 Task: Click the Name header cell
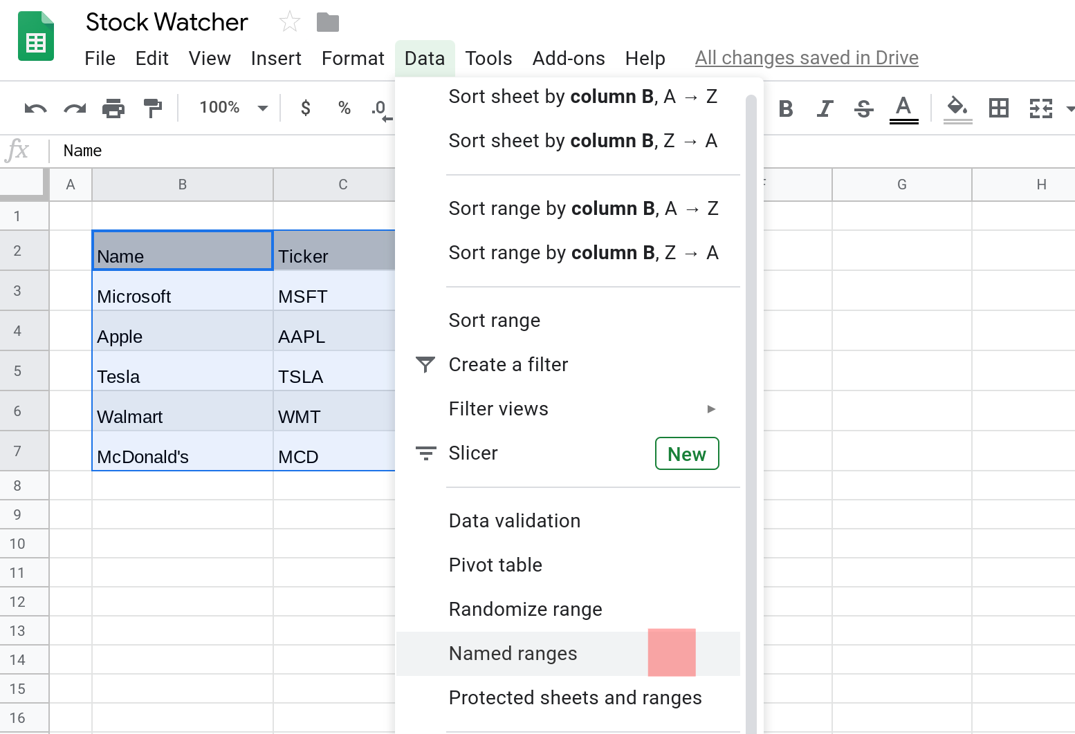click(183, 250)
